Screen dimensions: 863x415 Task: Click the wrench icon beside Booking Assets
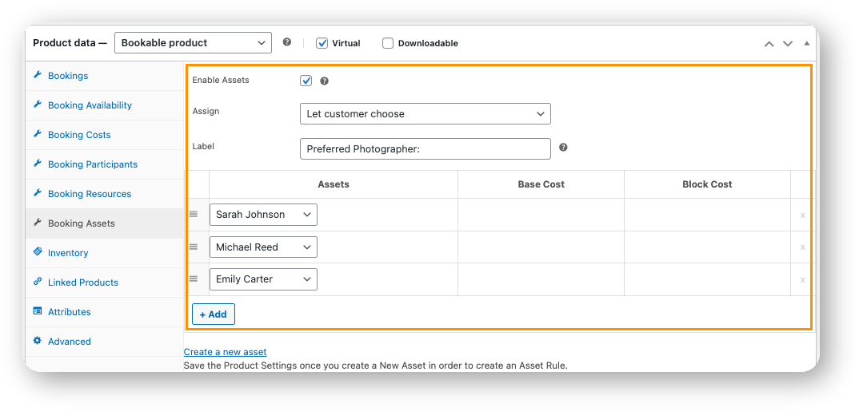(38, 223)
